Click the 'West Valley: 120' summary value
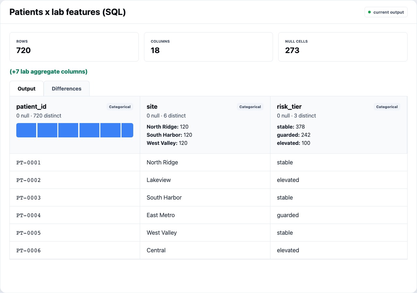 (167, 143)
